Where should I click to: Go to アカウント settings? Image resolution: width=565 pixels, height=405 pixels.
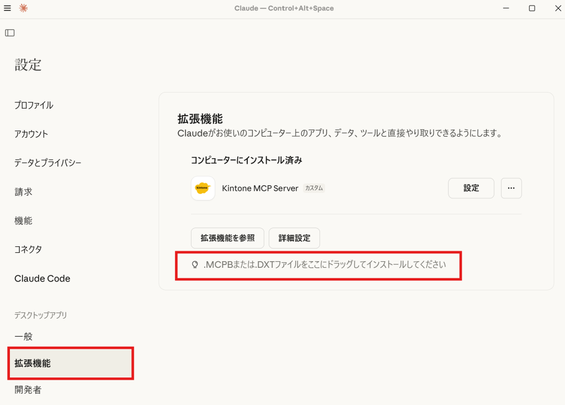tap(31, 134)
